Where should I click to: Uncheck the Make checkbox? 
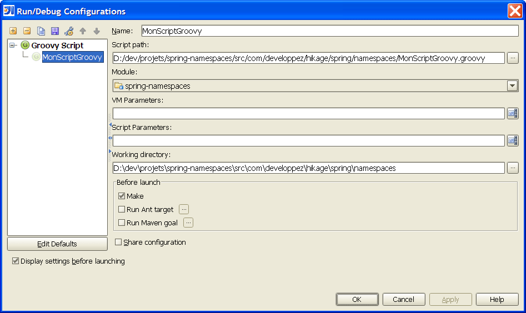click(x=122, y=196)
